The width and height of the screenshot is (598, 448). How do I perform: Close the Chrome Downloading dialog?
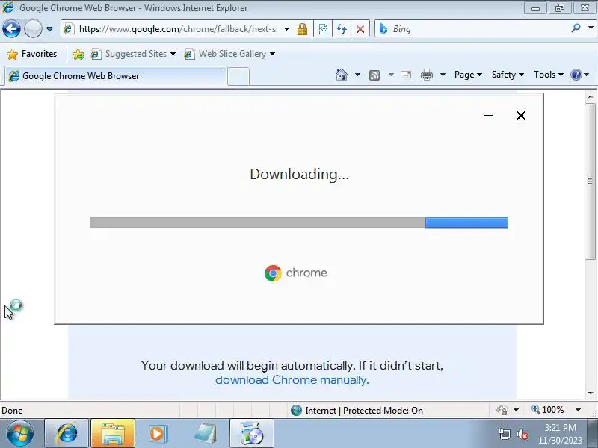[x=520, y=116]
